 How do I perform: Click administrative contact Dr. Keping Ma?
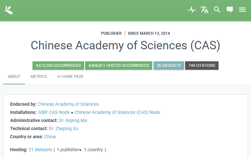73,120
